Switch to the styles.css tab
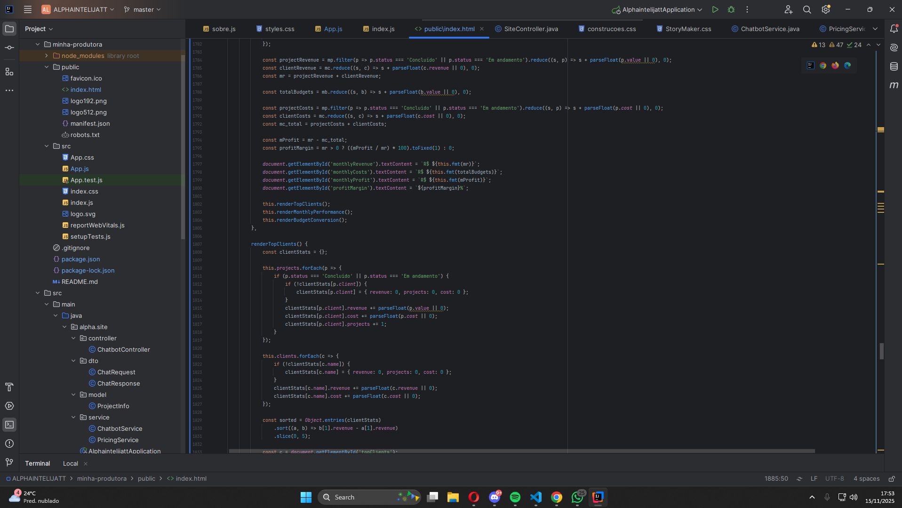Image resolution: width=902 pixels, height=508 pixels. tap(279, 29)
